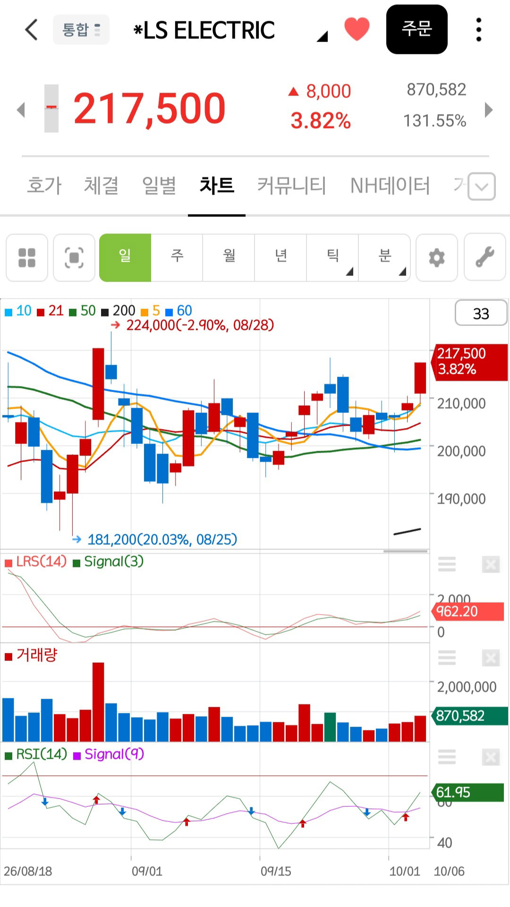Tap the 61.95 RSI value tag
The height and width of the screenshot is (907, 510).
[467, 792]
